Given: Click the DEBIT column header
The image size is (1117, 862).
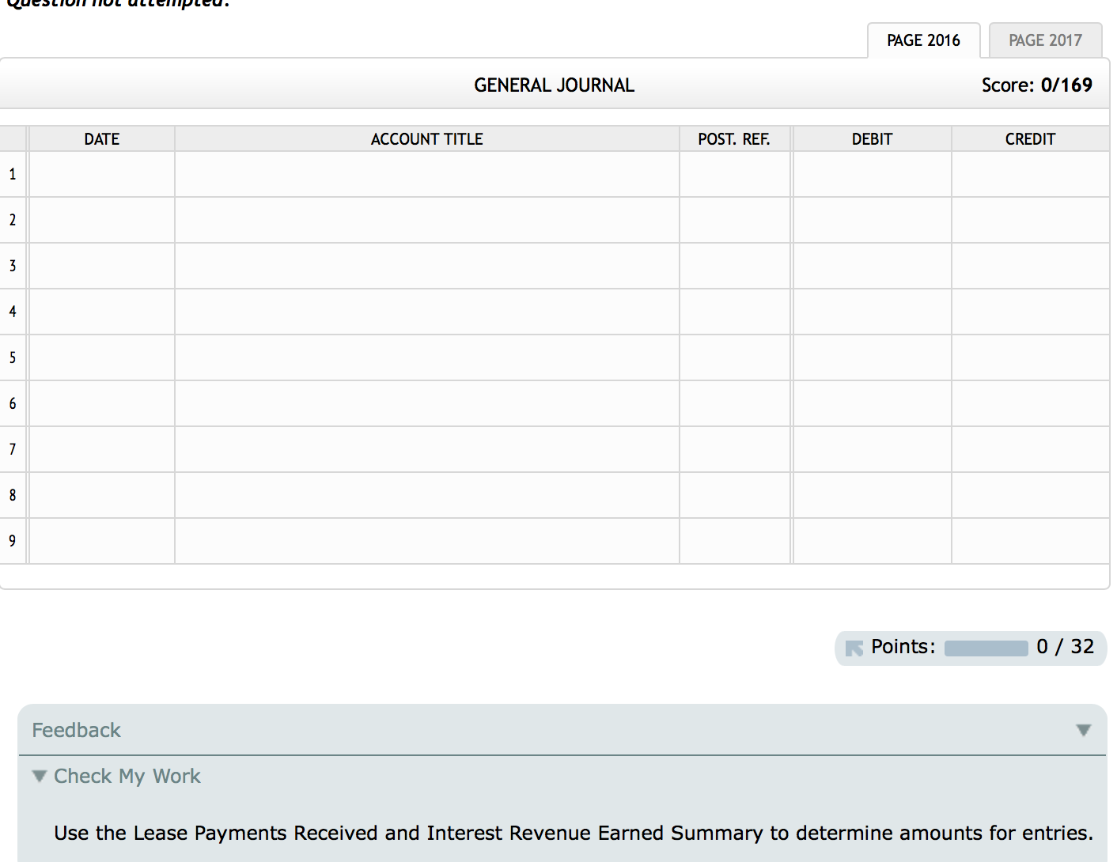Looking at the screenshot, I should 872,139.
